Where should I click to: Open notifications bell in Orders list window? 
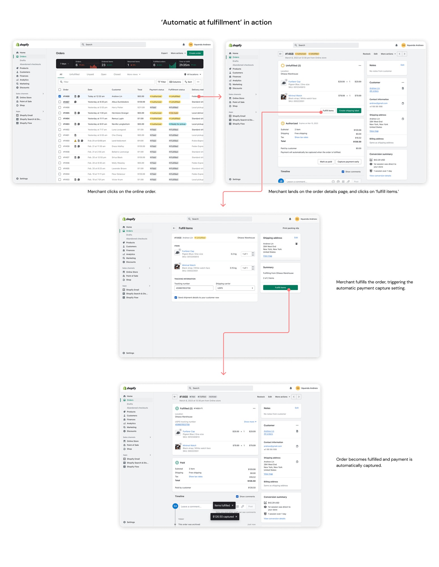(184, 45)
